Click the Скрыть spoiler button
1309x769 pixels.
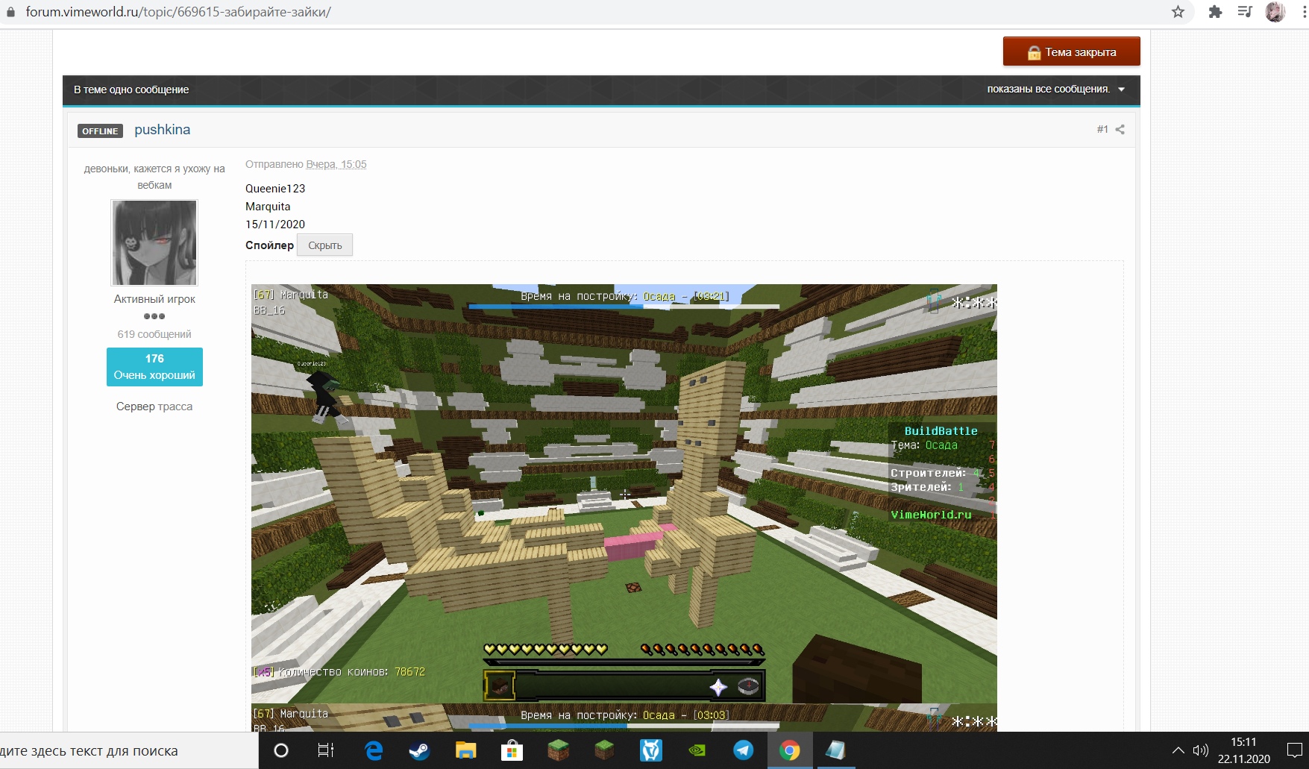click(325, 245)
